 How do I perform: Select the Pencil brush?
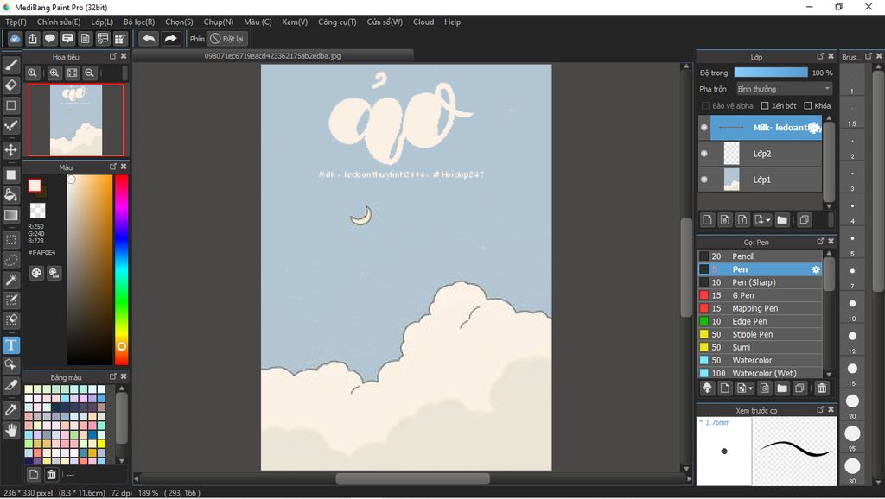pyautogui.click(x=760, y=256)
